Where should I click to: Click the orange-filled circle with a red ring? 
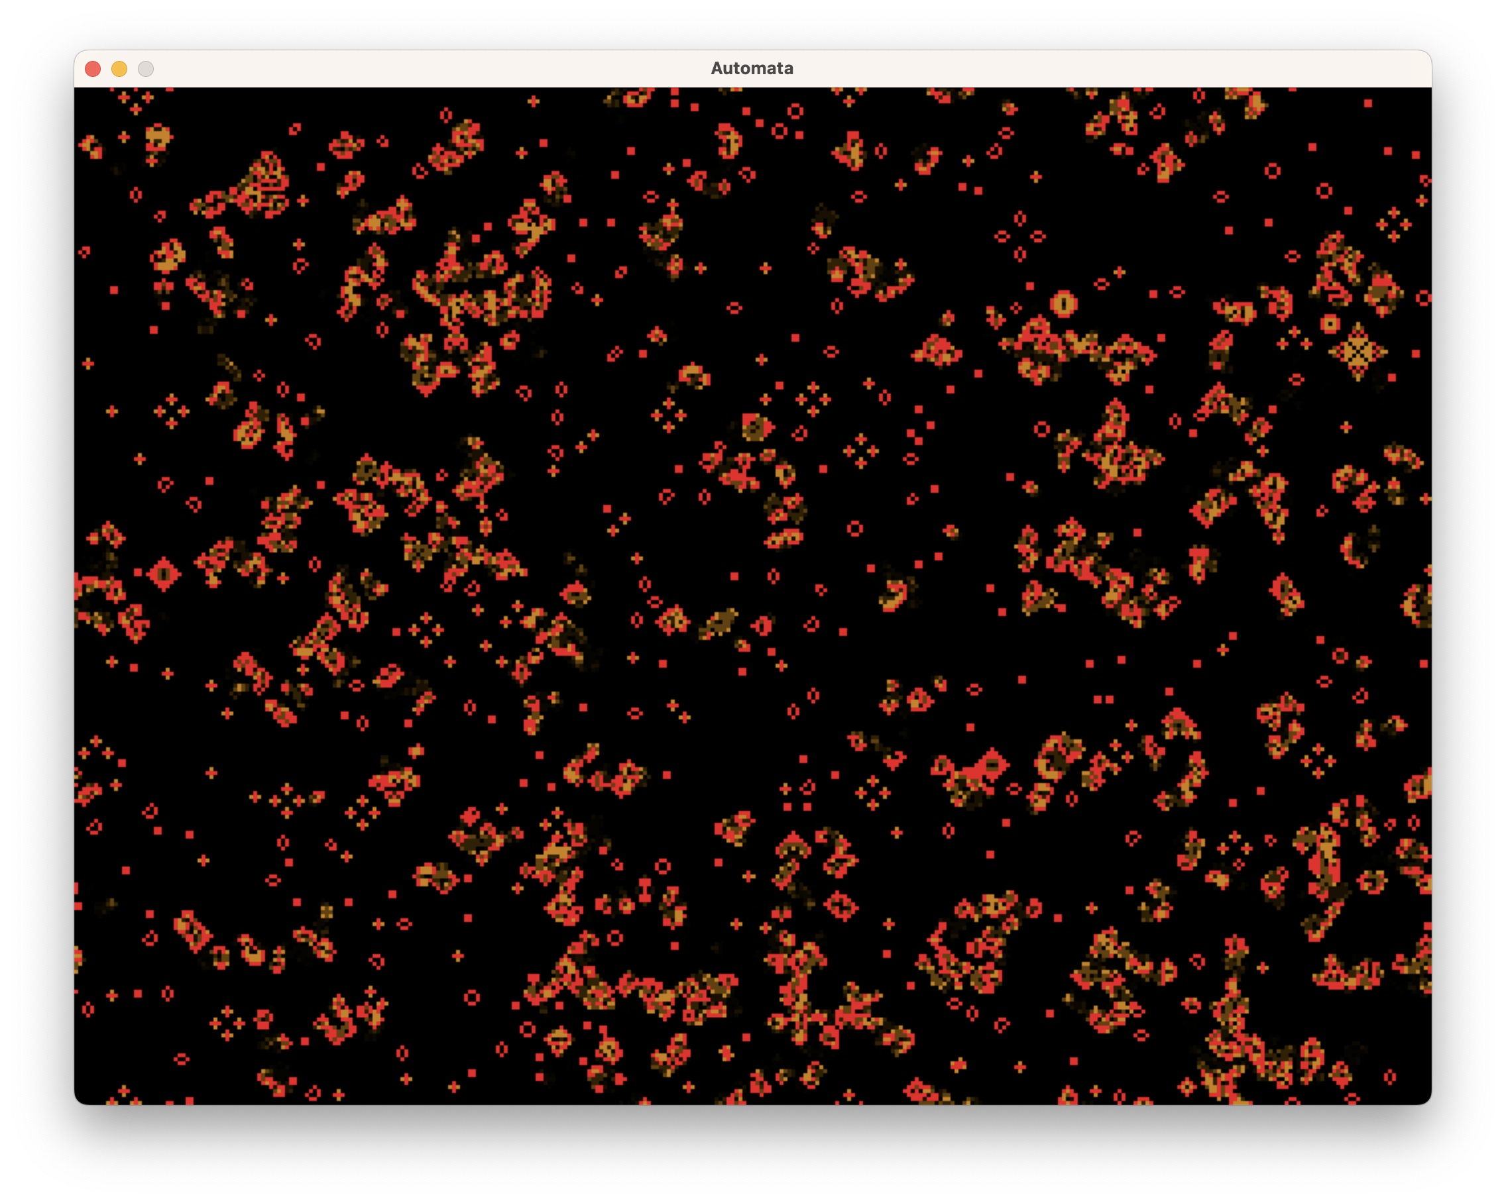pyautogui.click(x=1063, y=303)
